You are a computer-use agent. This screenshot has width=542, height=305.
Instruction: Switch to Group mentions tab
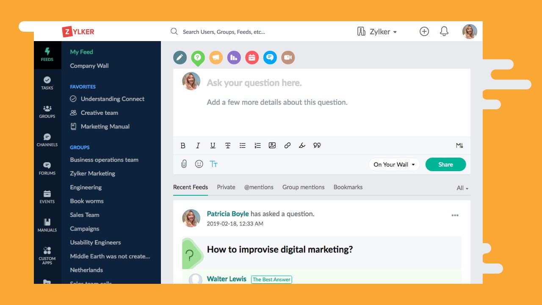click(x=304, y=187)
